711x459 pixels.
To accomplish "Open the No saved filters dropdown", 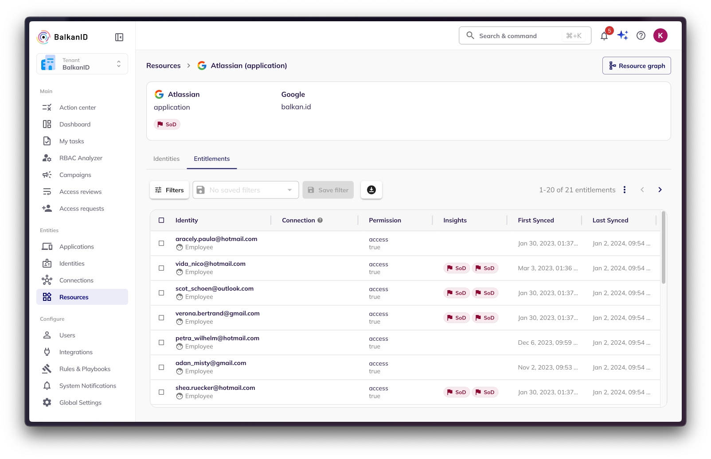I will (246, 190).
